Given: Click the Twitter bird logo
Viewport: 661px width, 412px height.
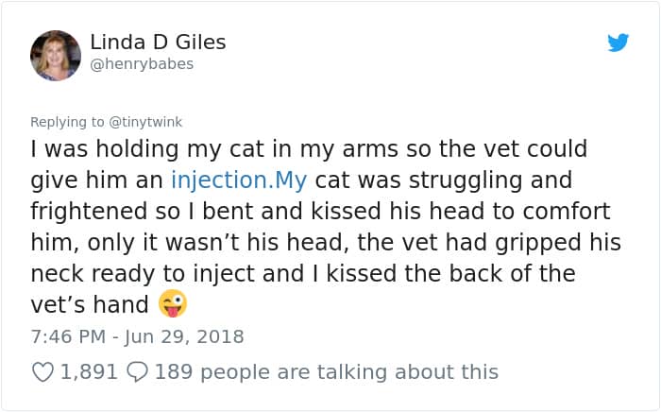Looking at the screenshot, I should pyautogui.click(x=618, y=43).
